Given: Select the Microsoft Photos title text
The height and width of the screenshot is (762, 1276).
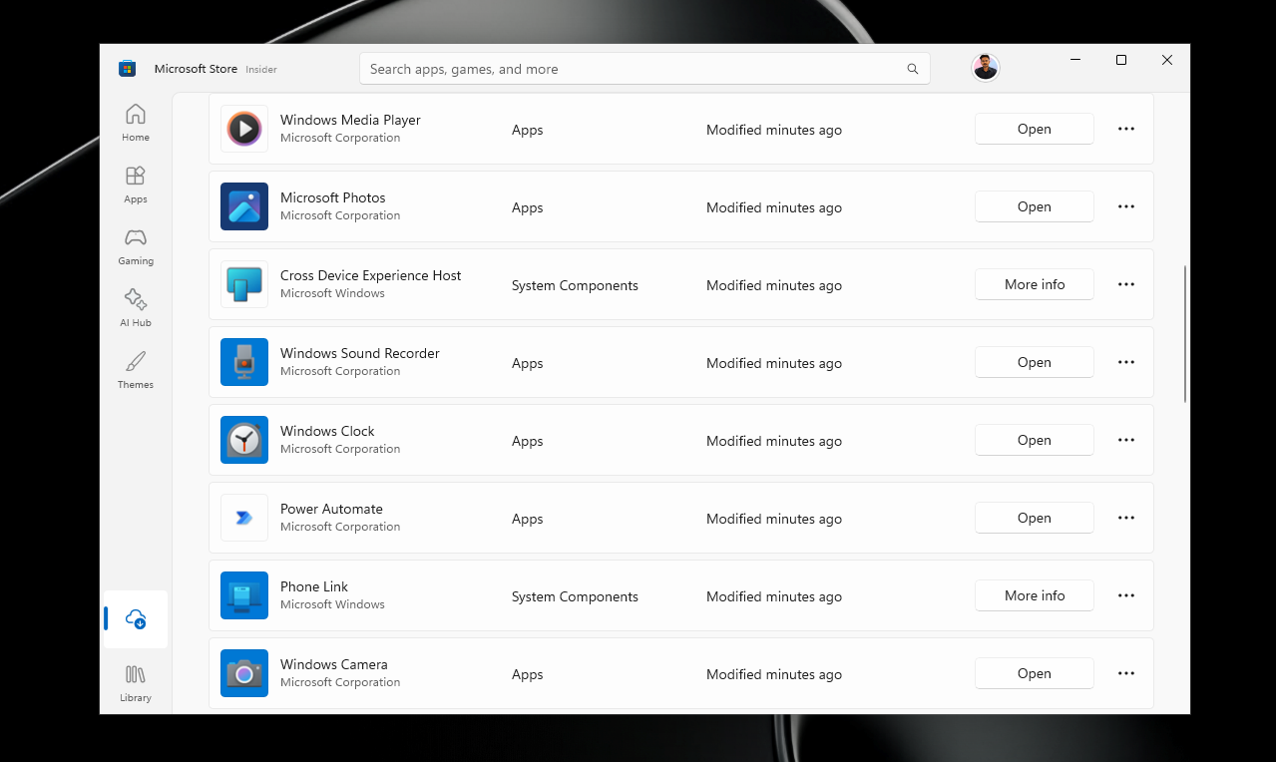Looking at the screenshot, I should pos(332,197).
